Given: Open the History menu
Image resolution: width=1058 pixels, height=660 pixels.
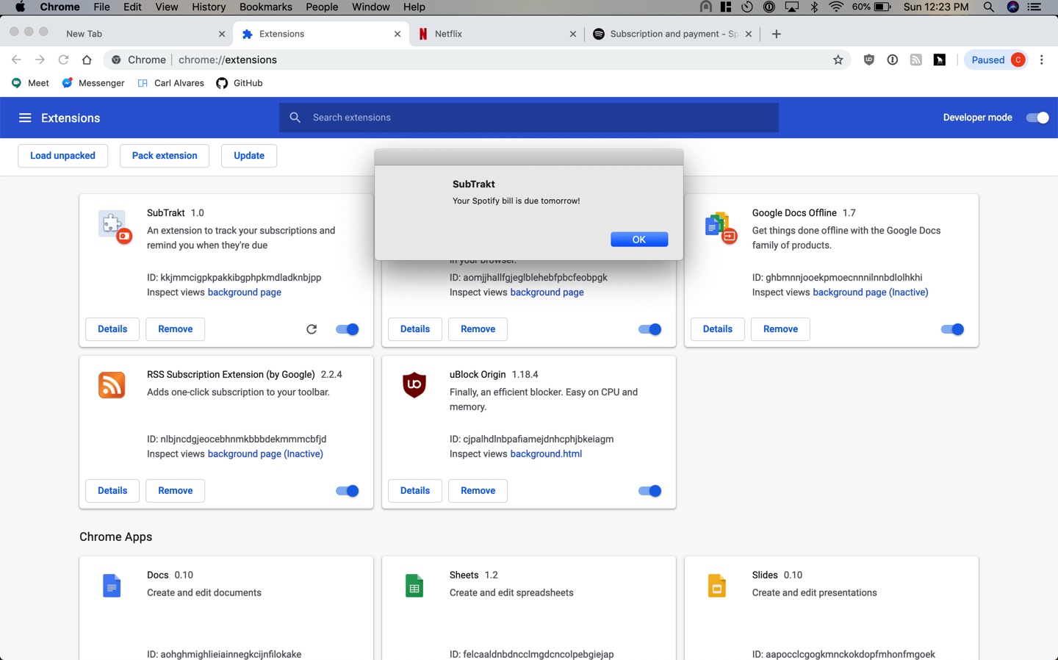Looking at the screenshot, I should click(x=209, y=7).
